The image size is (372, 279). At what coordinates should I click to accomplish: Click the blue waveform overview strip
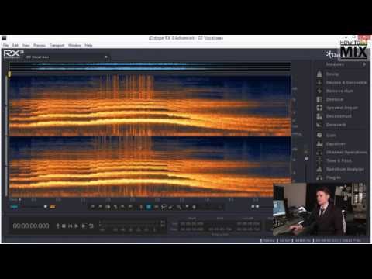[x=150, y=66]
